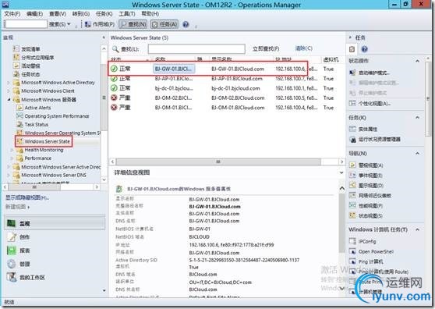This screenshot has height=309, width=435.
Task: Click the 显示或隐藏视图(H) link
Action: tap(27, 197)
